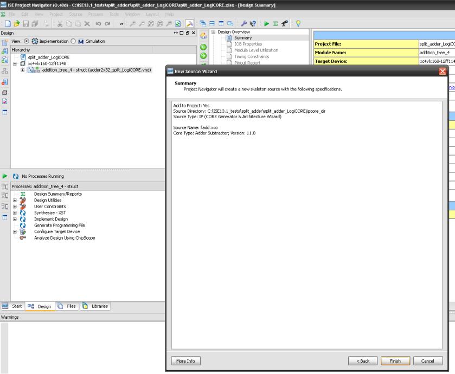Click the Cut scissors icon
Viewport: 455px width, 374px height.
(x=60, y=23)
